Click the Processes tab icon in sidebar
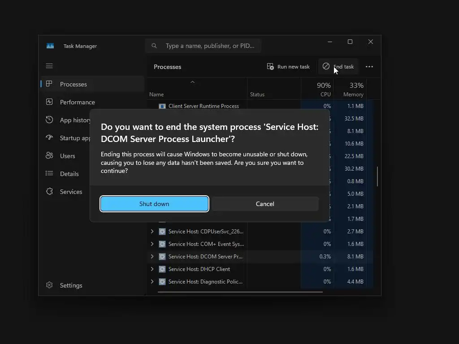459x344 pixels. [49, 84]
